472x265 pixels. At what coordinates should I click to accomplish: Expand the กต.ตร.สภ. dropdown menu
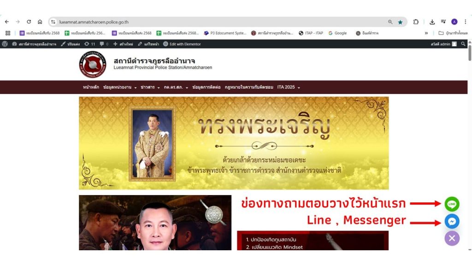[x=176, y=87]
